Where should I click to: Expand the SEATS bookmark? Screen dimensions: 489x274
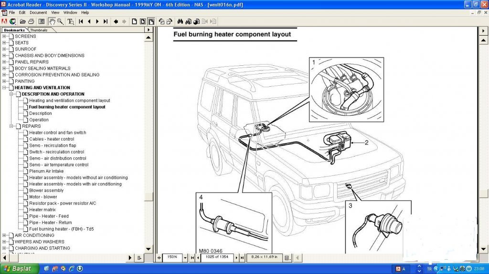click(4, 43)
